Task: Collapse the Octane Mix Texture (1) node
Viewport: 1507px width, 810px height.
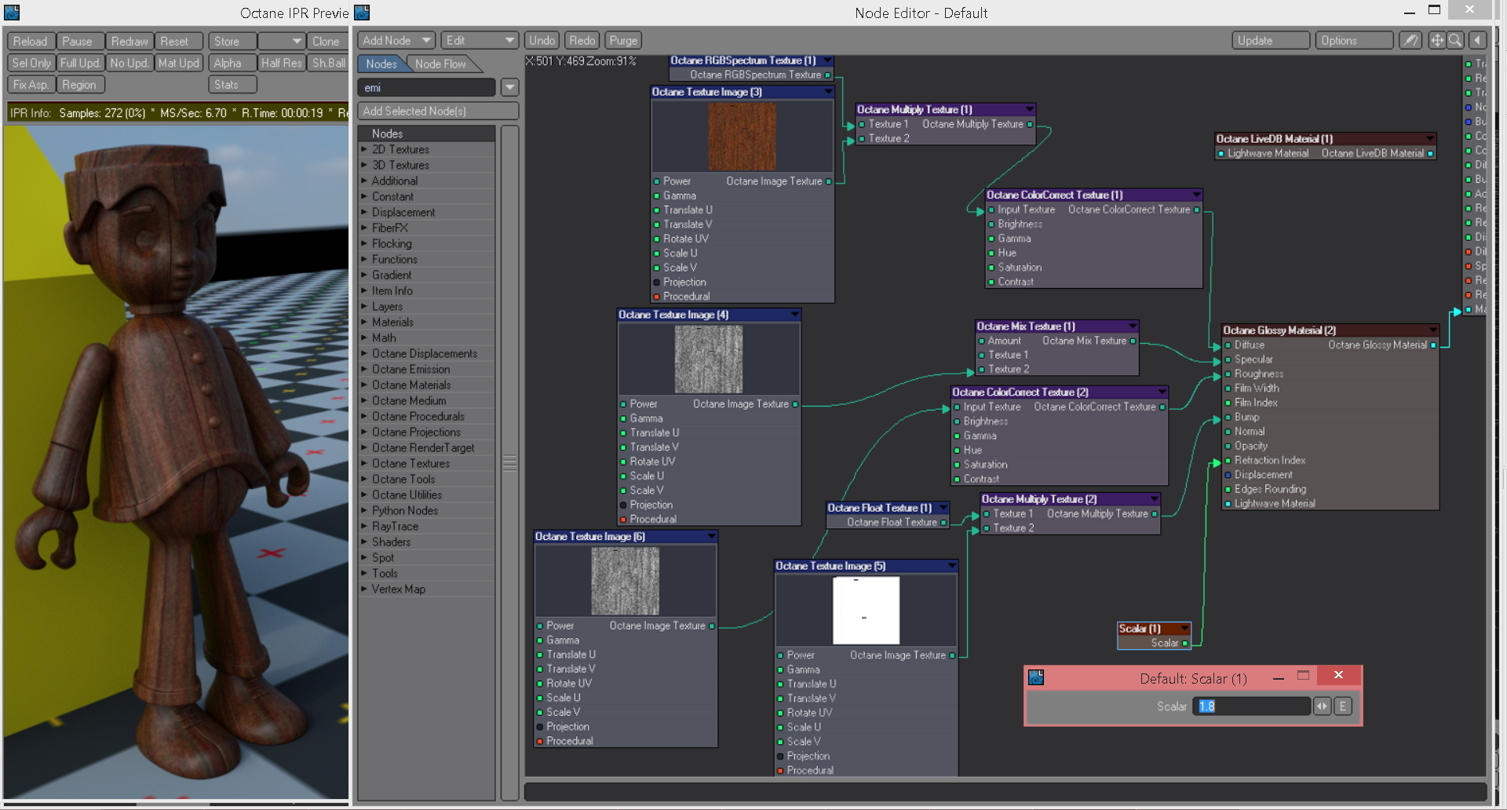Action: tap(1132, 327)
